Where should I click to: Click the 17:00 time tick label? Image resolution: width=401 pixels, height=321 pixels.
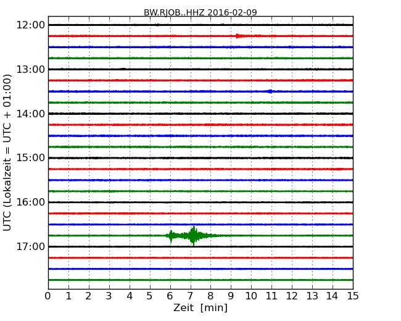click(x=30, y=246)
